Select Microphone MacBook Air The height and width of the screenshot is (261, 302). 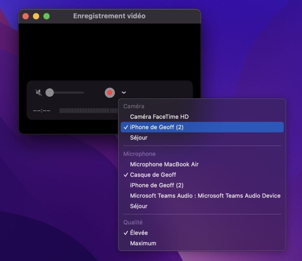point(202,164)
